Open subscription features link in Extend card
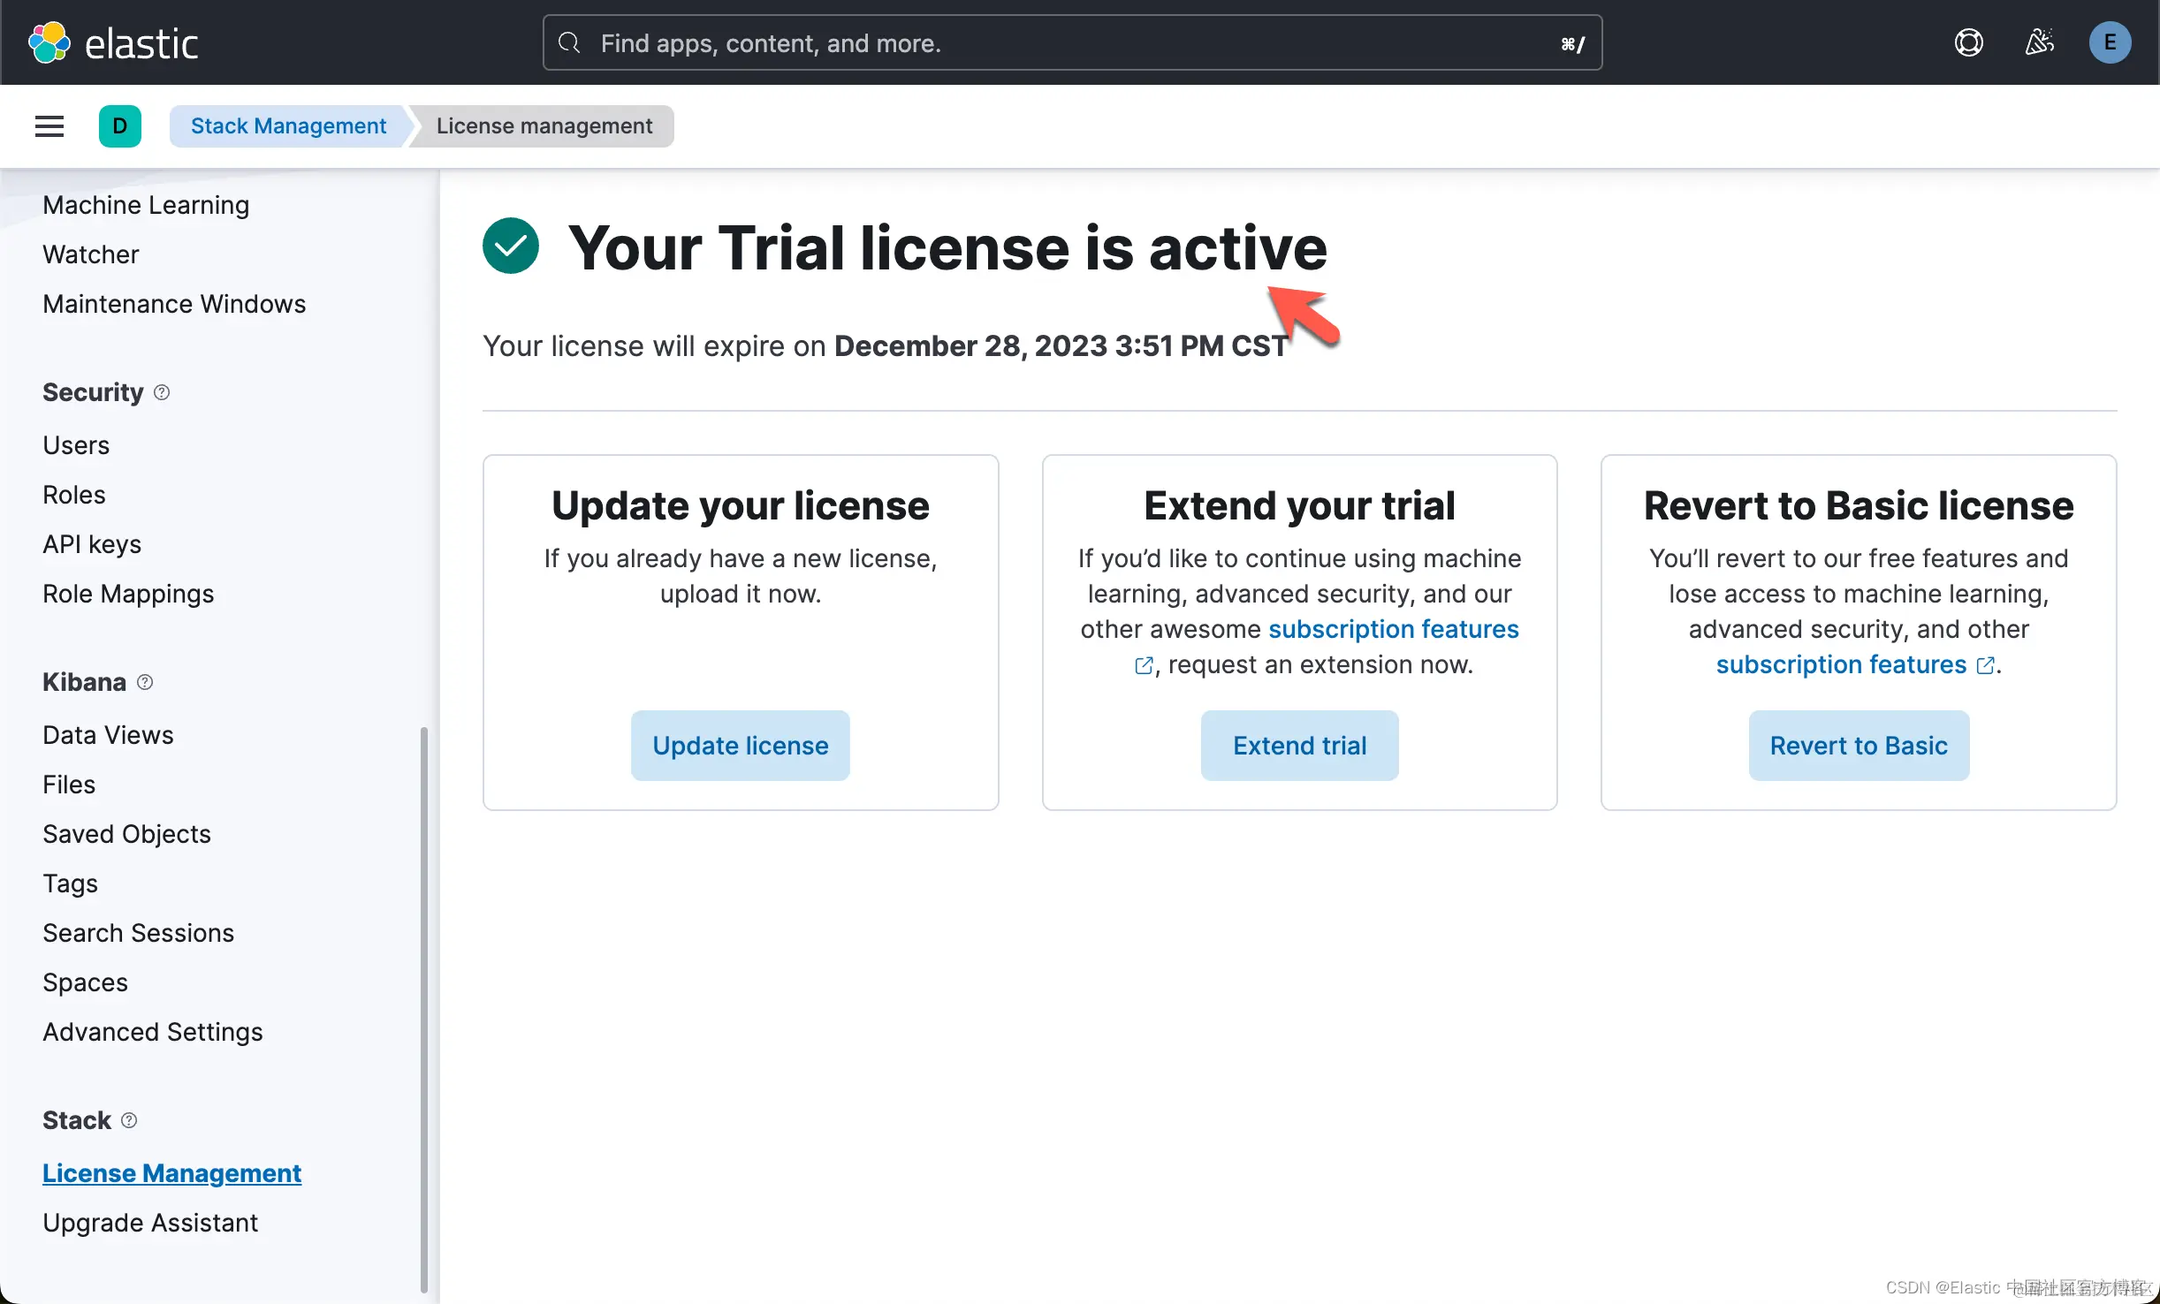Screen dimensions: 2160x1304 pyautogui.click(x=1393, y=629)
